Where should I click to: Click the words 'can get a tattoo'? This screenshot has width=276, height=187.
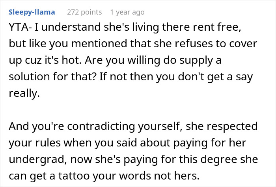[49, 176]
